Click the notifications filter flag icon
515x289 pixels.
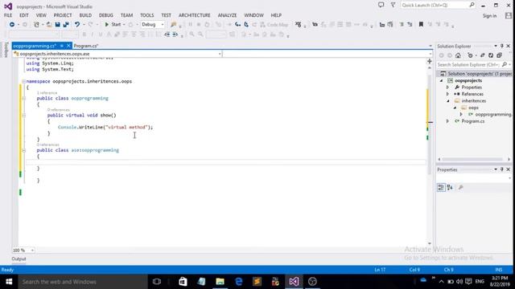pos(393,6)
